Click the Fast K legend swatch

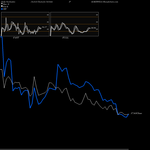tap(2, 6)
